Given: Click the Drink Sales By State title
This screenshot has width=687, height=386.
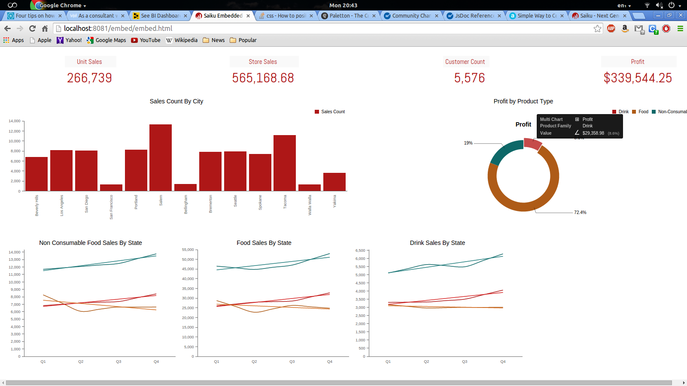Looking at the screenshot, I should pos(438,243).
